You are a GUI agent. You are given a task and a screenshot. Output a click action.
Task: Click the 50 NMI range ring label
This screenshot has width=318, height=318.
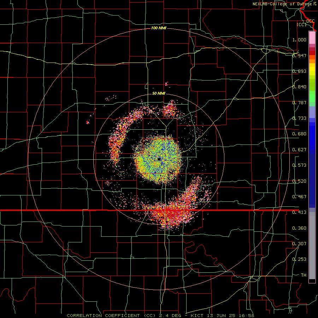pyautogui.click(x=159, y=94)
